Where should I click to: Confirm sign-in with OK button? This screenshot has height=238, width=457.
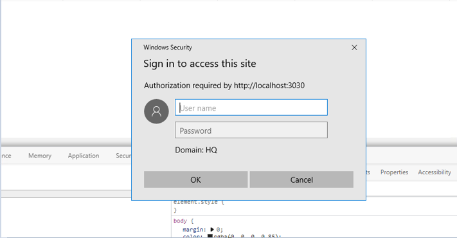click(x=195, y=179)
